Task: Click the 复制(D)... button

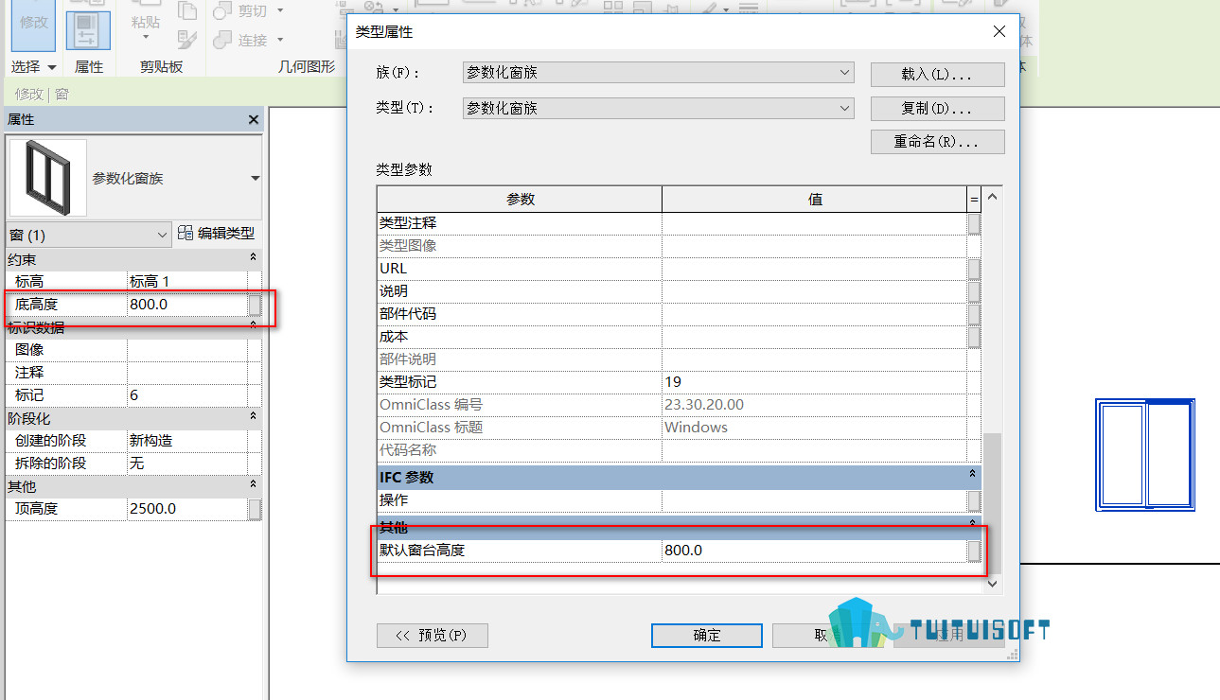Action: coord(937,108)
